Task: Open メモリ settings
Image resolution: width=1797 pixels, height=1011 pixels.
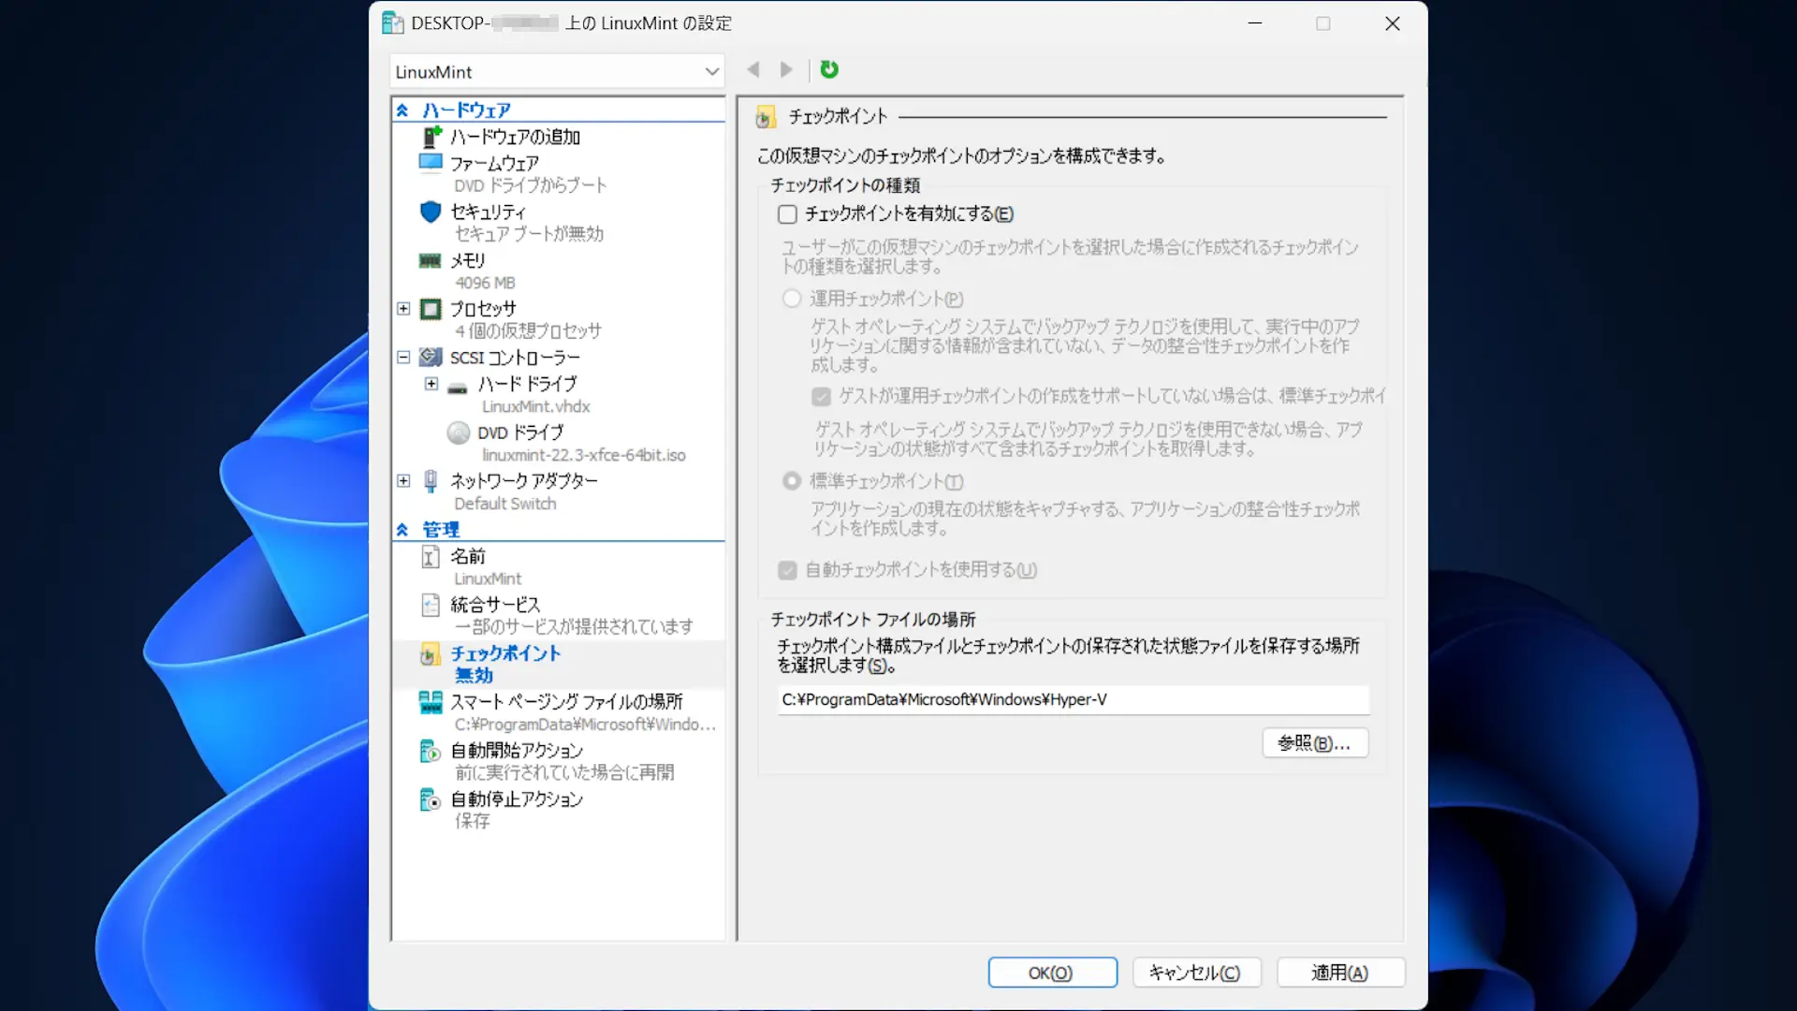Action: tap(468, 260)
